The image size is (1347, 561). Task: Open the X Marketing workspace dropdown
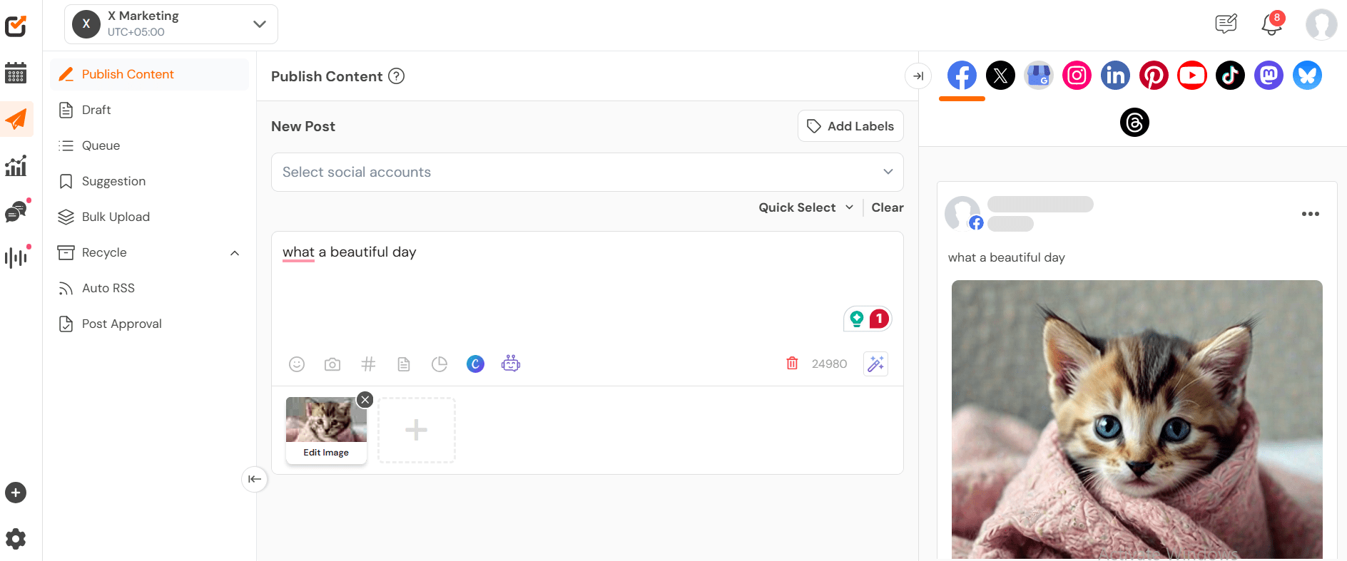[x=171, y=24]
